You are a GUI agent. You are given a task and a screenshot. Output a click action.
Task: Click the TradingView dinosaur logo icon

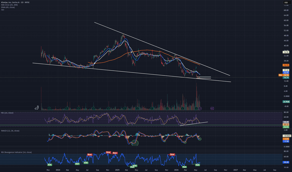(36, 108)
